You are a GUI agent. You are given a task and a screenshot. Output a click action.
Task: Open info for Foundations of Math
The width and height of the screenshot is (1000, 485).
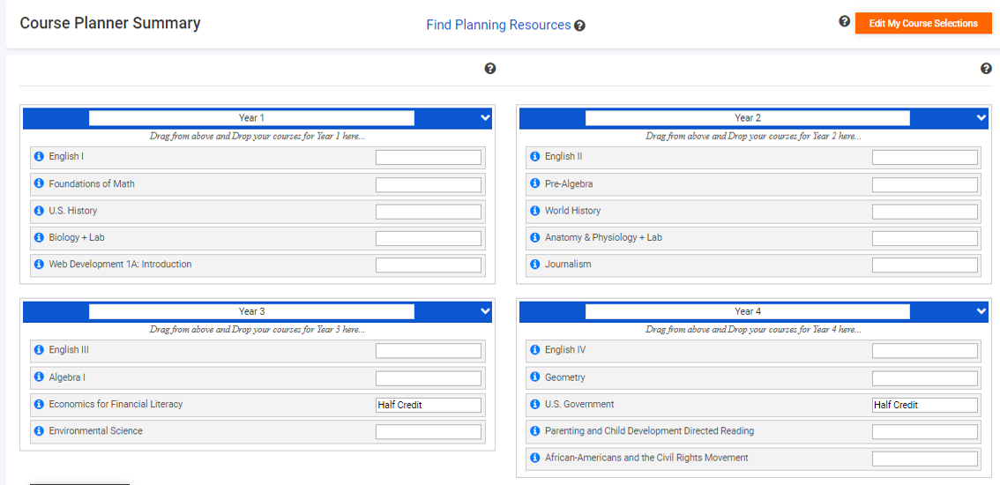[39, 183]
